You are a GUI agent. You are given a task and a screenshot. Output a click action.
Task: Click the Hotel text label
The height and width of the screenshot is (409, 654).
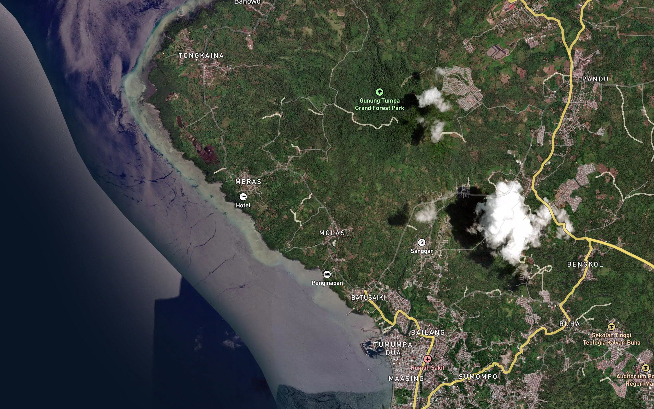click(x=243, y=205)
